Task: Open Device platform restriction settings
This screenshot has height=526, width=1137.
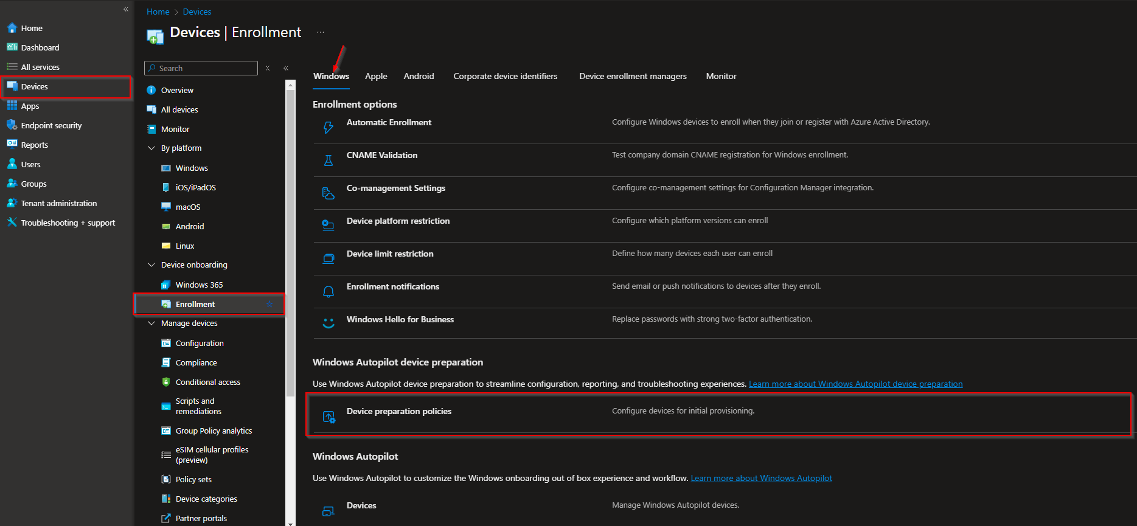Action: pos(398,221)
